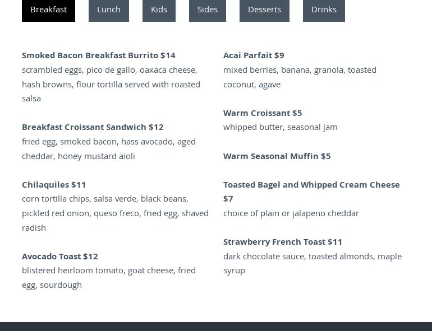Click the Avocado Toast $12 heading
Viewport: 432px width, 331px height.
(x=59, y=256)
